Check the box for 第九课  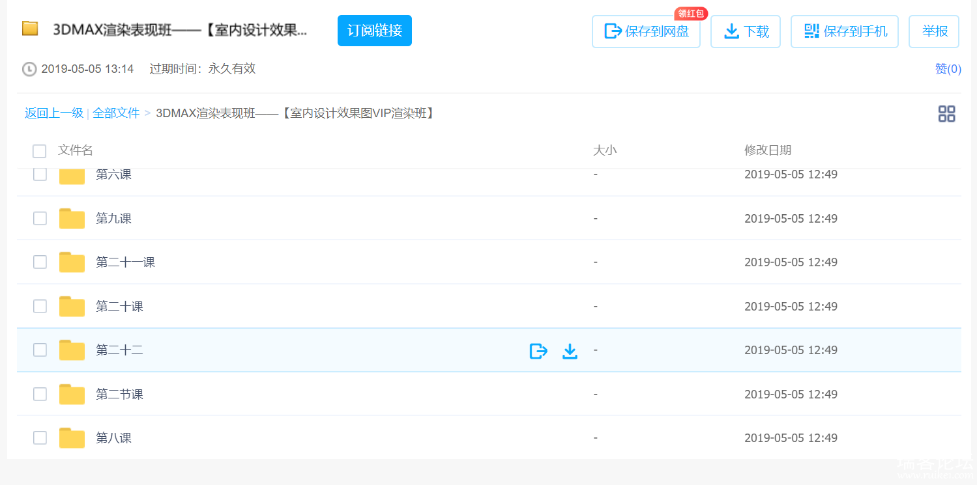pyautogui.click(x=40, y=218)
